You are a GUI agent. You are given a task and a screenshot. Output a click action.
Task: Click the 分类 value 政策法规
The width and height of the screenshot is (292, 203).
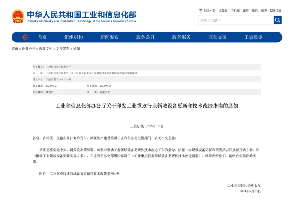[105, 92]
